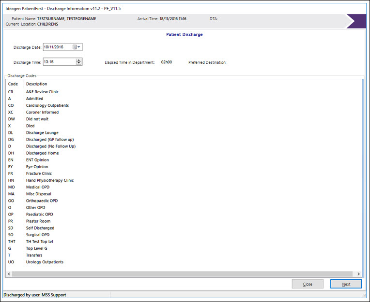370x302 pixels.
Task: Click the purple arrow banner icon
Action: point(356,21)
